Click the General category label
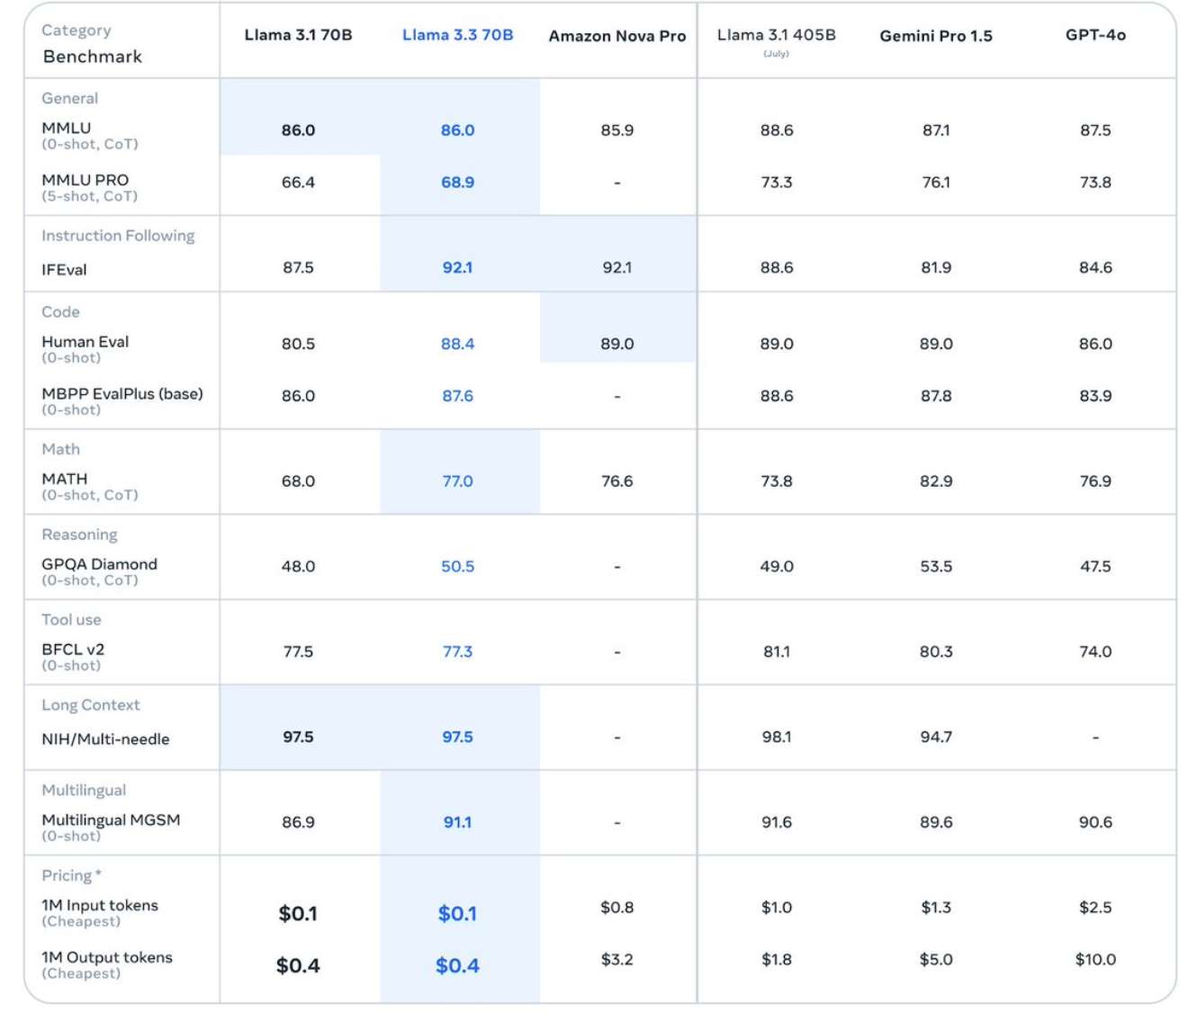Viewport: 1197px width, 1013px height. (x=70, y=98)
